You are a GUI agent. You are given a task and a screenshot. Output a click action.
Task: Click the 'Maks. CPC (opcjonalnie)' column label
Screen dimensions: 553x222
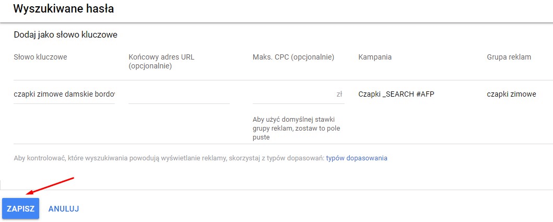[x=293, y=57]
